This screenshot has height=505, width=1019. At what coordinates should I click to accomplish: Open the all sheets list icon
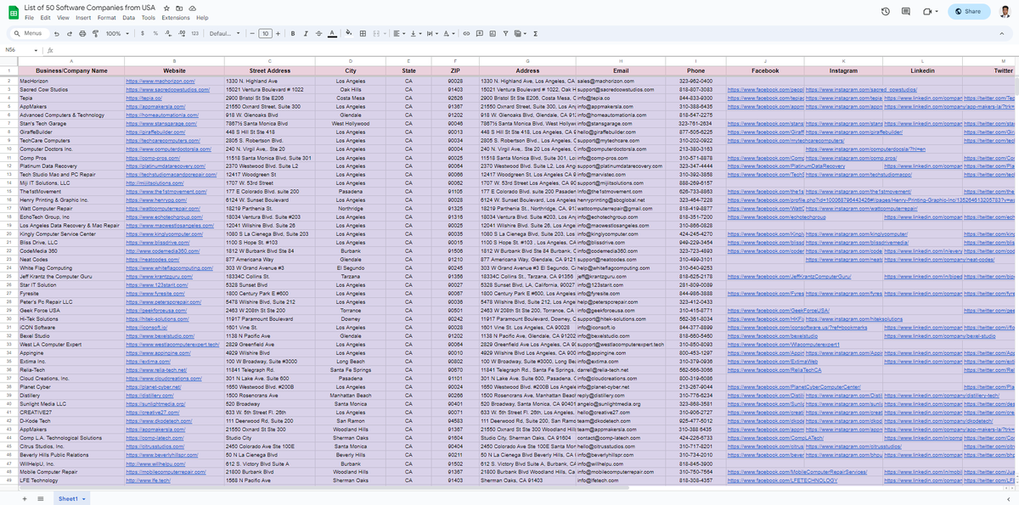(x=41, y=498)
